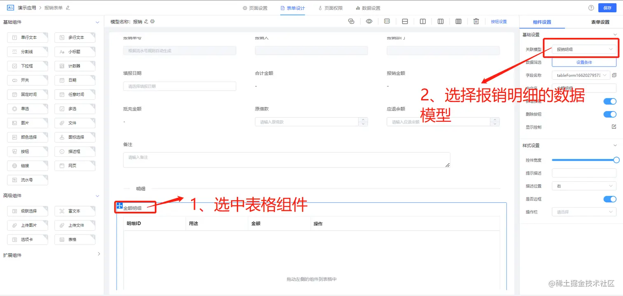Select the 下拉框 component
Image resolution: width=623 pixels, height=296 pixels.
pyautogui.click(x=28, y=66)
